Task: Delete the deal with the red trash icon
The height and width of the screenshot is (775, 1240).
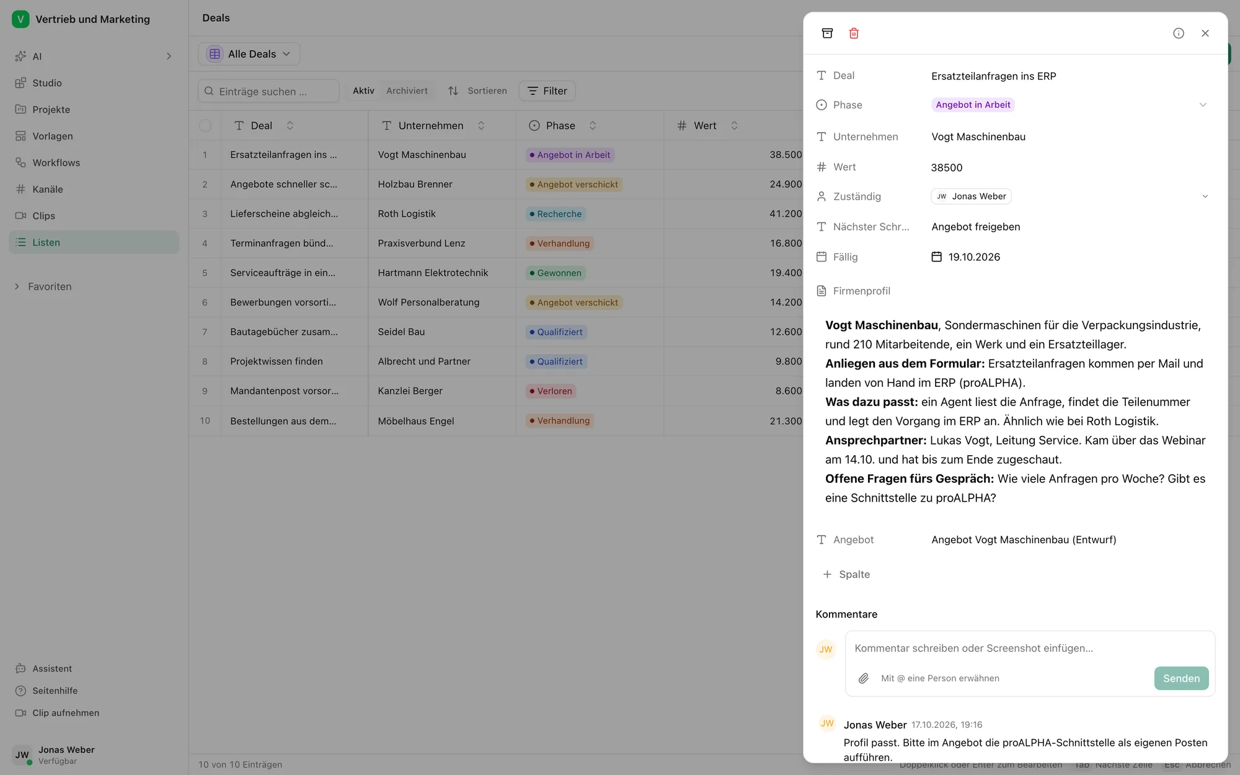Action: coord(854,33)
